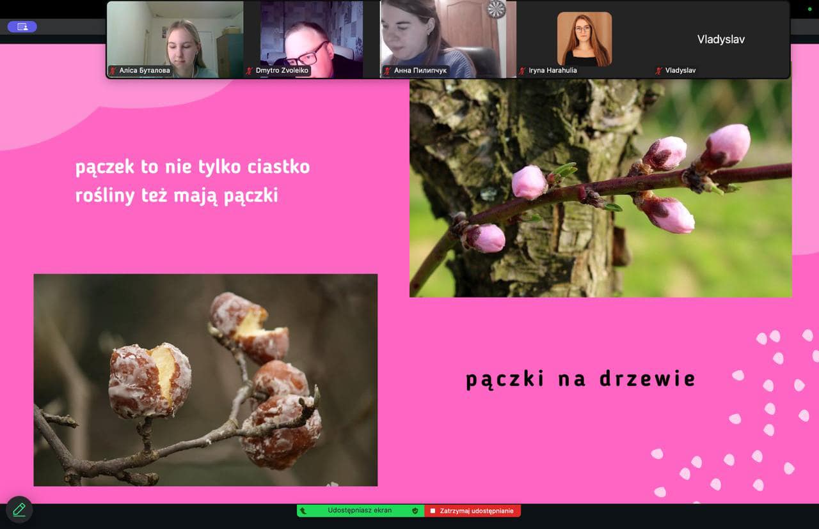Click green arrow icon on sharing bar
This screenshot has height=529, width=819.
coord(303,511)
